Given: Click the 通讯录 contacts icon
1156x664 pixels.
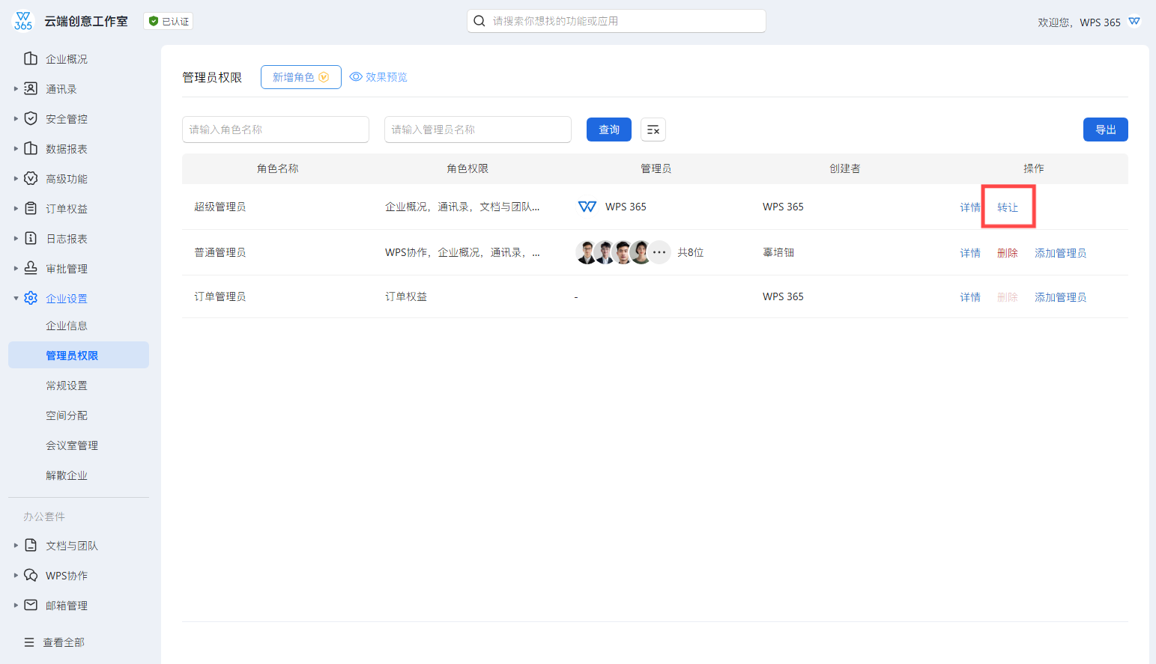Looking at the screenshot, I should pos(31,89).
